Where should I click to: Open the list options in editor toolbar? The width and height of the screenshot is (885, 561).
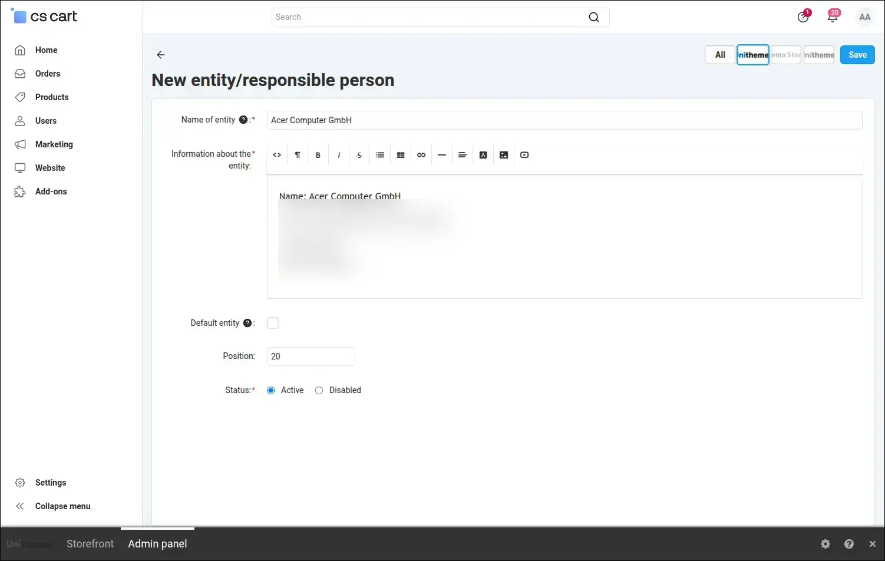coord(380,155)
